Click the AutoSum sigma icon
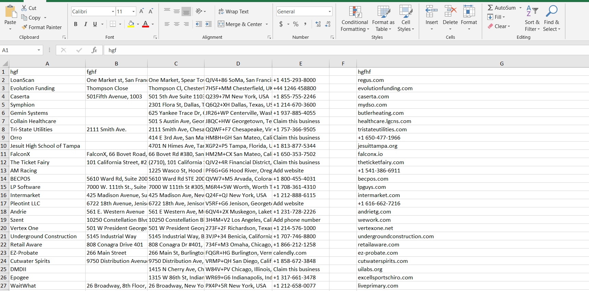The height and width of the screenshot is (291, 589). pyautogui.click(x=490, y=8)
